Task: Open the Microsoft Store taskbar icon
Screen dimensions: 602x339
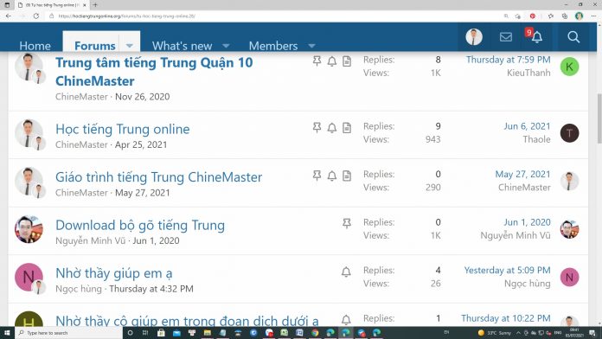Action: (161, 332)
